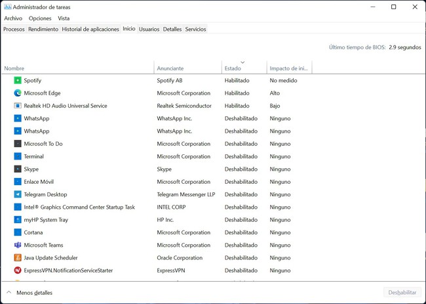Click the Administrador de tareas title bar icon
The height and width of the screenshot is (304, 426).
click(8, 7)
